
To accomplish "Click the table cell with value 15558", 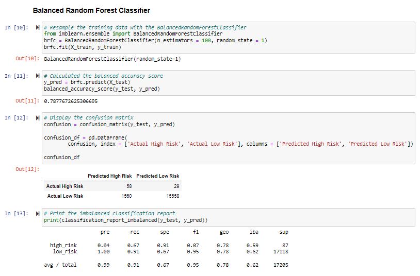I will click(x=173, y=196).
